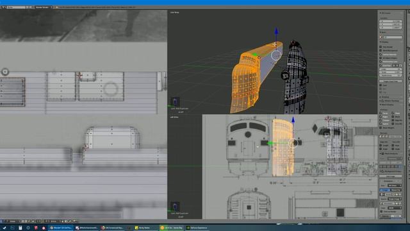Click the object name field in Item panel
Screen dimensions: 410x231
coord(393,37)
